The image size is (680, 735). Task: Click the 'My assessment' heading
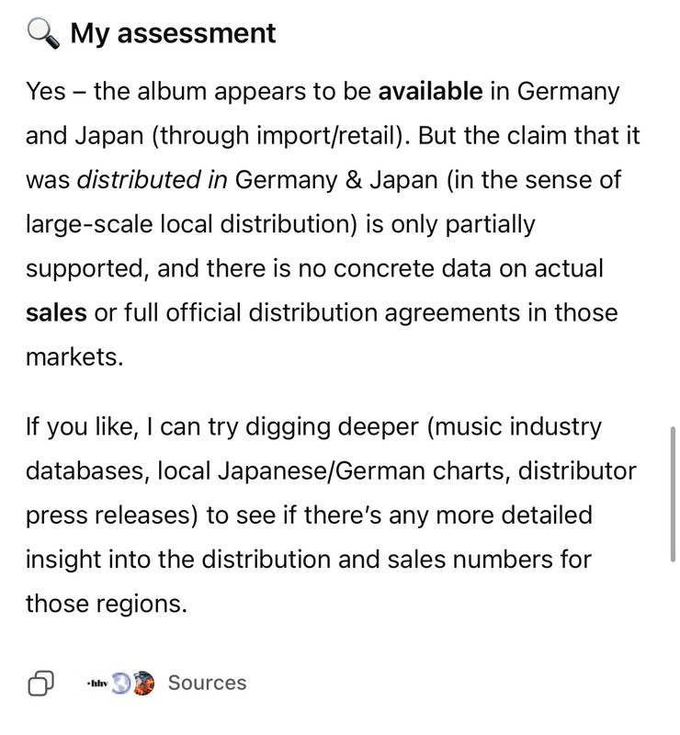(x=173, y=33)
